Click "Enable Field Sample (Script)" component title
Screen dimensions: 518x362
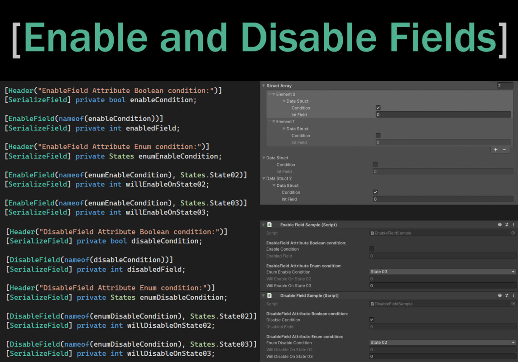click(x=308, y=225)
